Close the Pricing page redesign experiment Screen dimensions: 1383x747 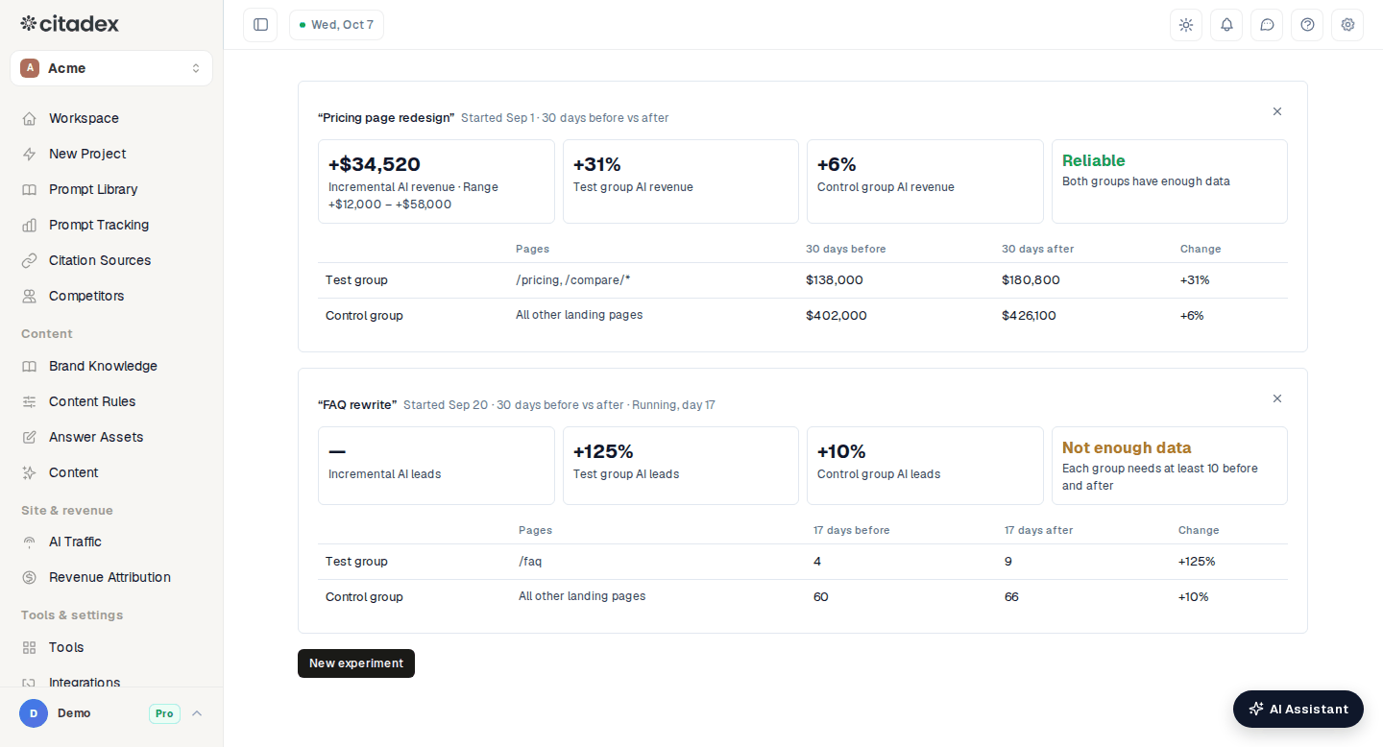1277,111
